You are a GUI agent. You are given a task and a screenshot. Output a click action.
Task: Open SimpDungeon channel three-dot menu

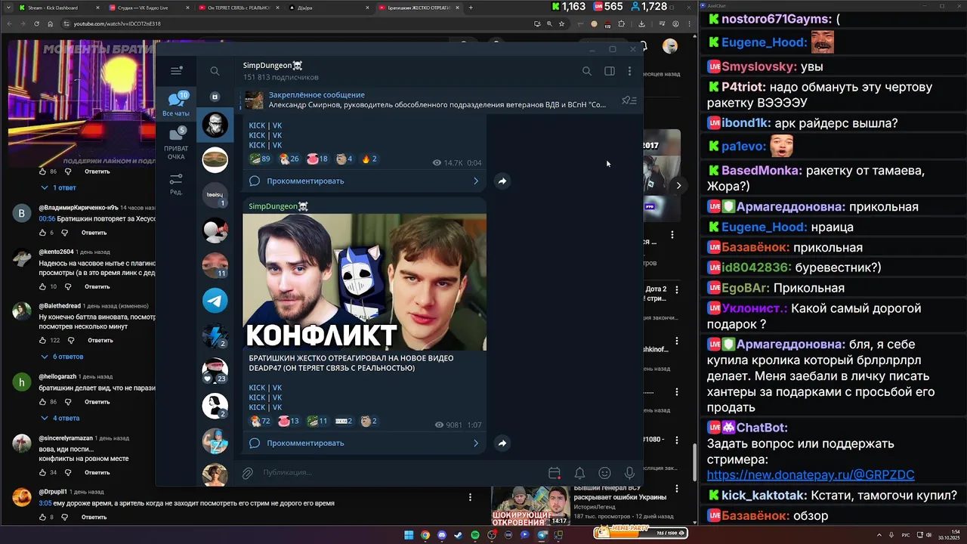pos(630,71)
